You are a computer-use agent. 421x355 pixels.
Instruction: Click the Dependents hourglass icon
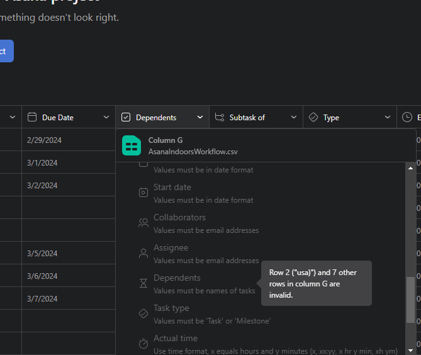(143, 283)
